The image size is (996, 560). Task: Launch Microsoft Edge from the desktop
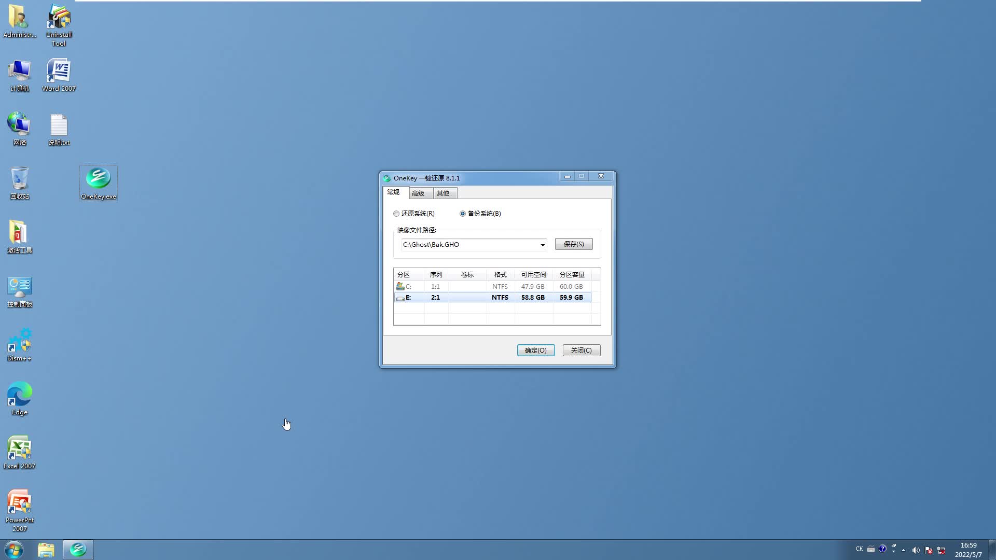point(19,394)
